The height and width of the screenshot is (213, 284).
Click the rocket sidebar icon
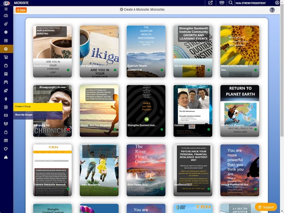click(x=6, y=91)
